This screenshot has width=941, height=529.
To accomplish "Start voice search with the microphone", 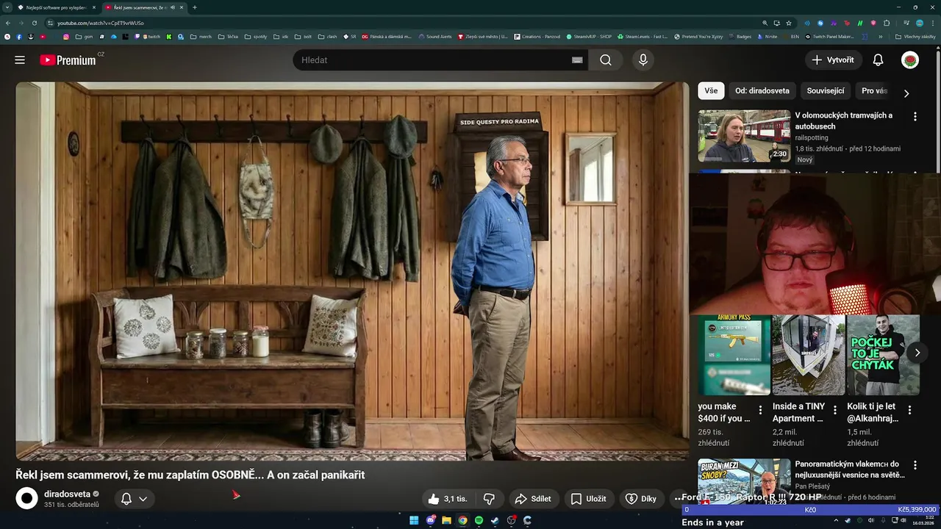I will point(643,60).
